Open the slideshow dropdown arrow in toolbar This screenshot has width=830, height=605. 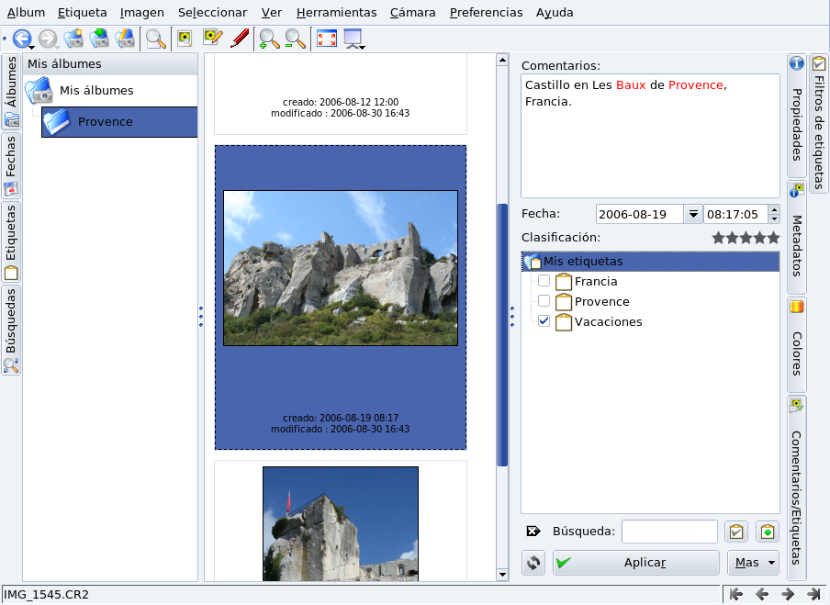tap(363, 46)
